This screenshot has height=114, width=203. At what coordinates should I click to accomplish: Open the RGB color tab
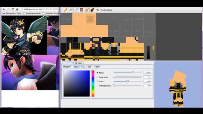pos(89,67)
